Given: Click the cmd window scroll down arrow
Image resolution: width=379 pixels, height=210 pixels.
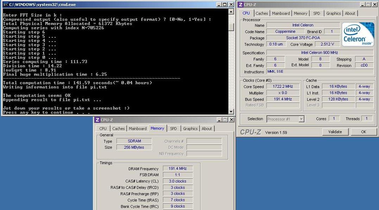Looking at the screenshot, I should [231, 112].
